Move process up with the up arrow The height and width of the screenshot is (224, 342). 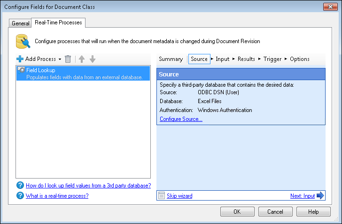point(82,59)
